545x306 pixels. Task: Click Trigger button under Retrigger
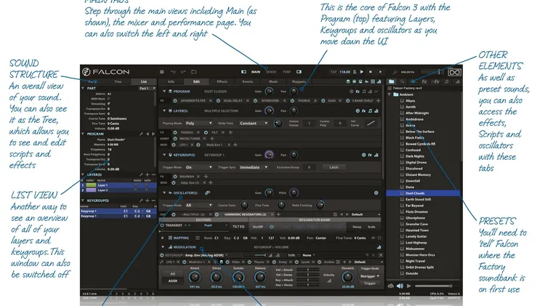coord(370,283)
